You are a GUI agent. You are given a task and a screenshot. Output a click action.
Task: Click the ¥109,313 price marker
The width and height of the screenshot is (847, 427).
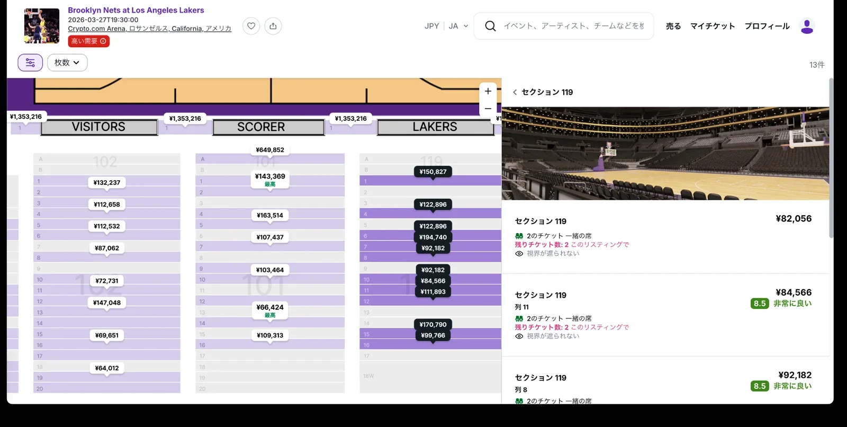point(270,335)
